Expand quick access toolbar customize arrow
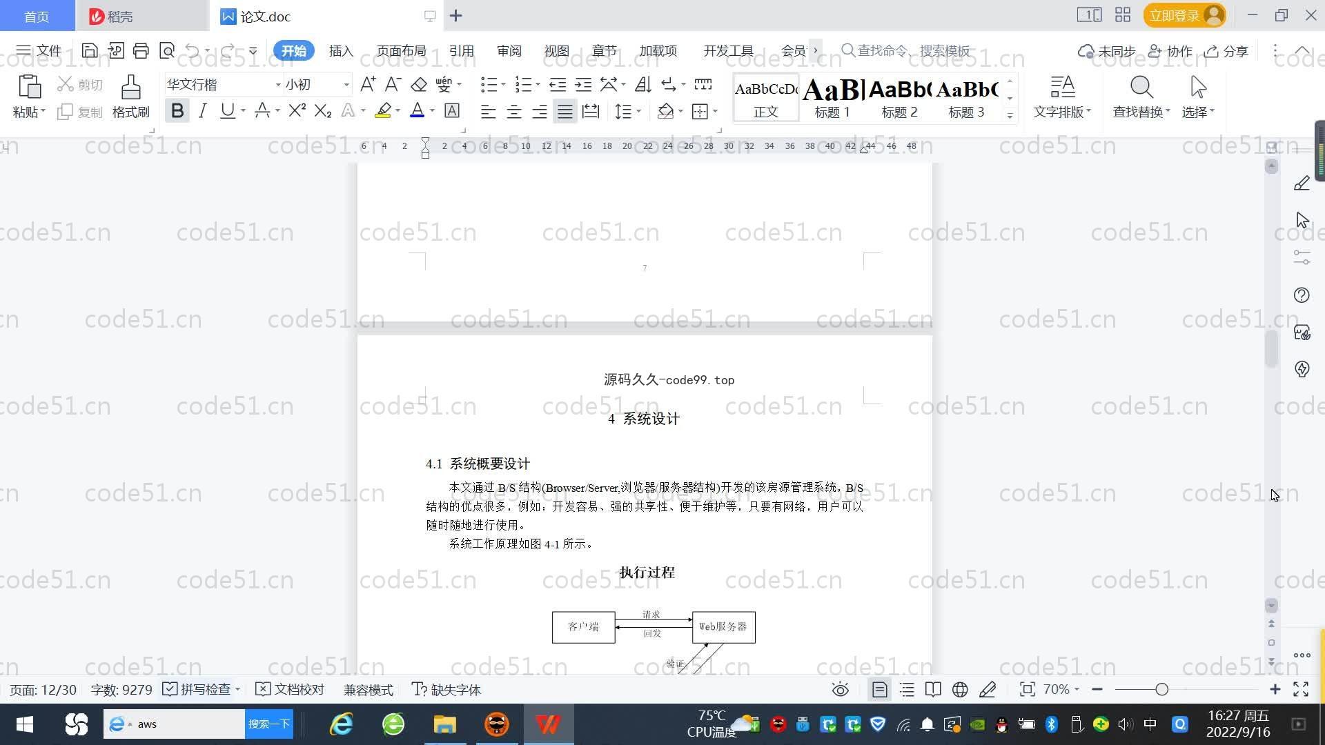This screenshot has width=1325, height=745. coord(253,50)
